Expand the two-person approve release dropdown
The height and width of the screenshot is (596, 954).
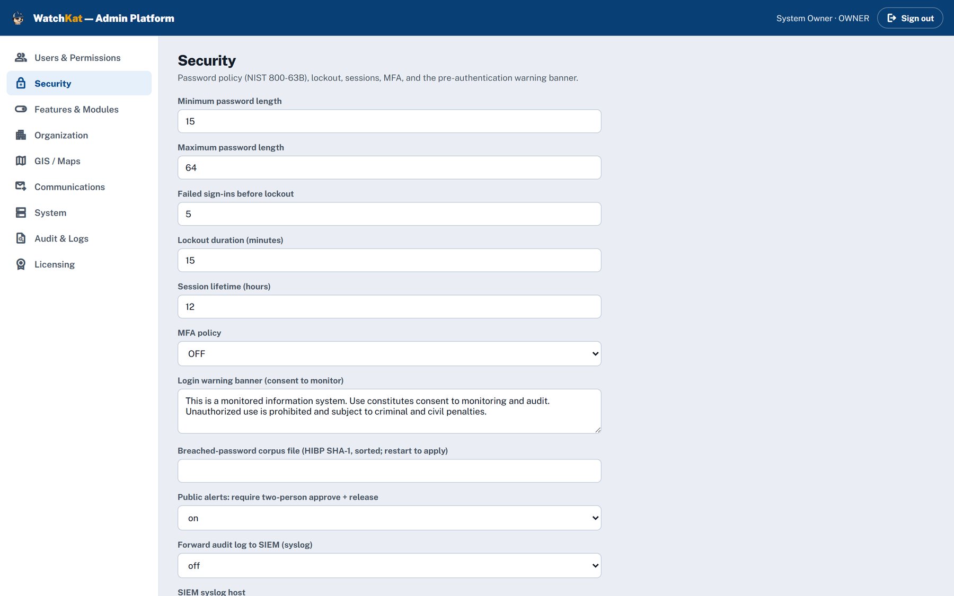click(389, 518)
